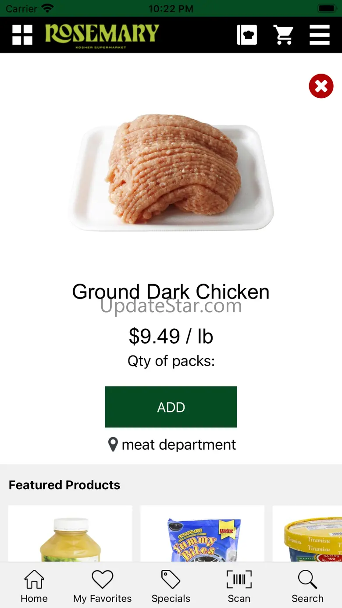Tap the $9.49 / lb price
The width and height of the screenshot is (342, 608).
171,336
